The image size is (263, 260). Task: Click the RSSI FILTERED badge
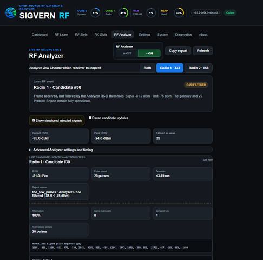click(196, 84)
